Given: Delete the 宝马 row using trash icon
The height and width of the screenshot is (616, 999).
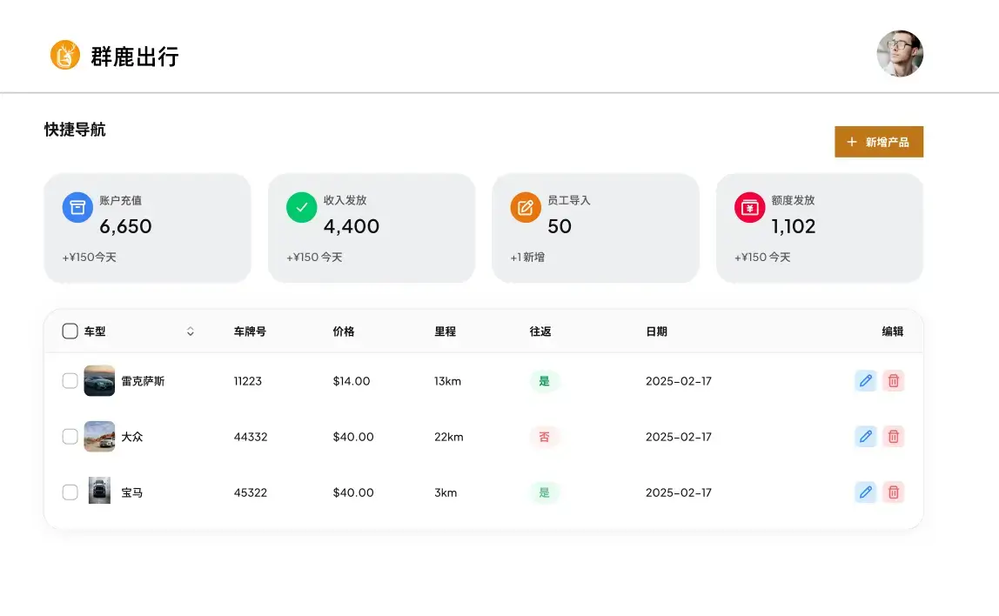Looking at the screenshot, I should (893, 492).
